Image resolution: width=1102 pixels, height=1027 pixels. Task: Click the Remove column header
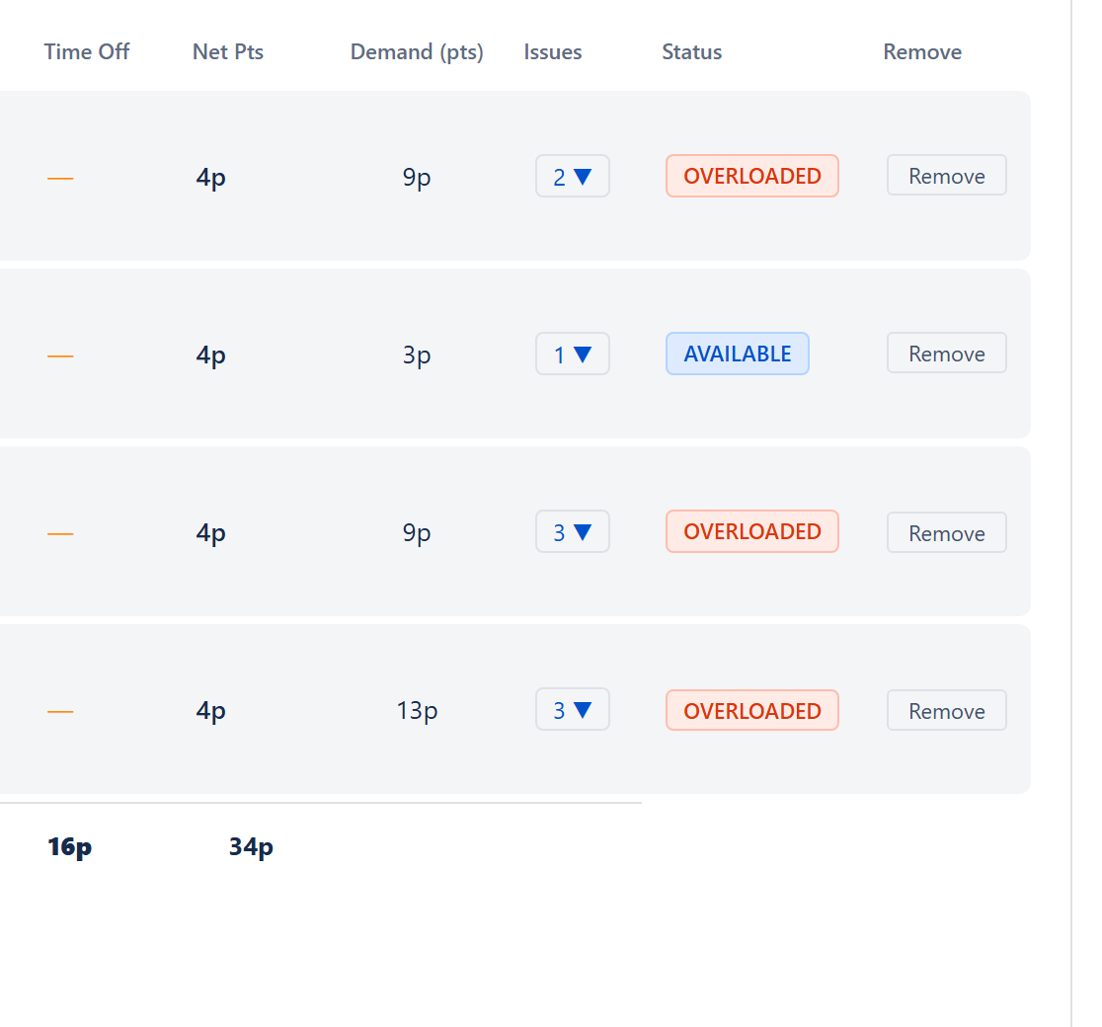click(922, 52)
